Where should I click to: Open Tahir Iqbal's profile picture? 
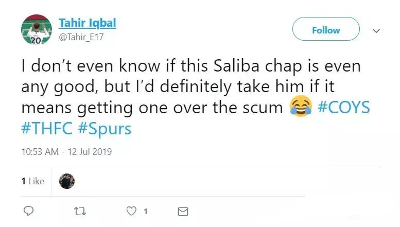click(x=36, y=30)
